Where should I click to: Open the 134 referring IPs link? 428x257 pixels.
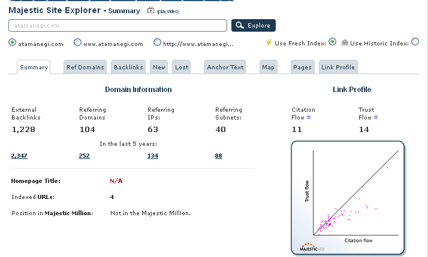pos(153,156)
